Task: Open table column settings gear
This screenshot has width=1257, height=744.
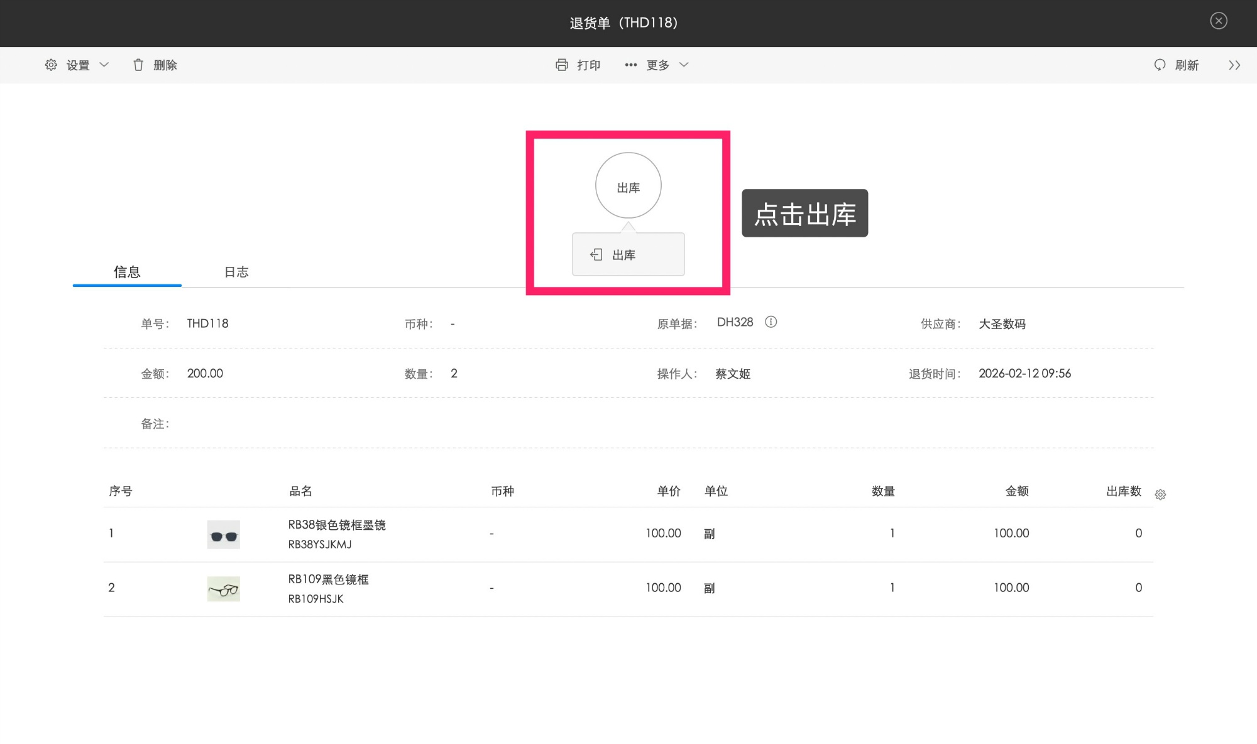Action: [x=1160, y=495]
